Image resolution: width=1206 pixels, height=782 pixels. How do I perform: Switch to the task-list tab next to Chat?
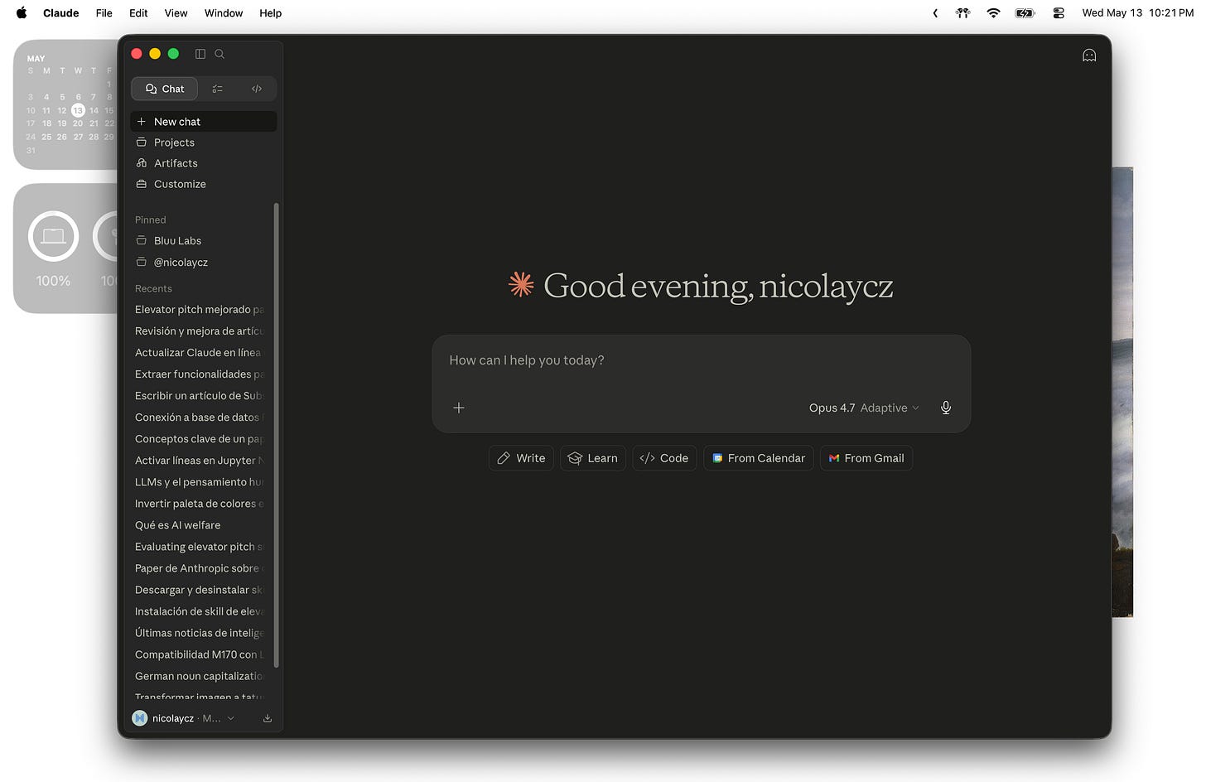click(x=217, y=89)
